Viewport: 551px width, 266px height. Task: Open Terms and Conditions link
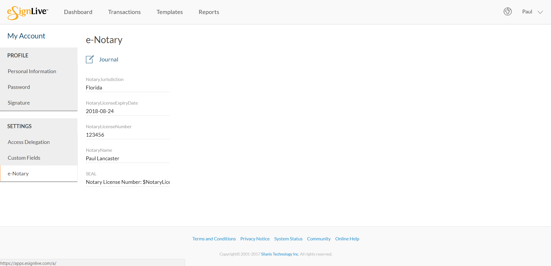[214, 239]
